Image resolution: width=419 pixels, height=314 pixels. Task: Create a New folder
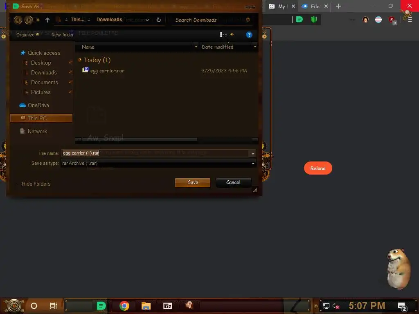(x=62, y=35)
